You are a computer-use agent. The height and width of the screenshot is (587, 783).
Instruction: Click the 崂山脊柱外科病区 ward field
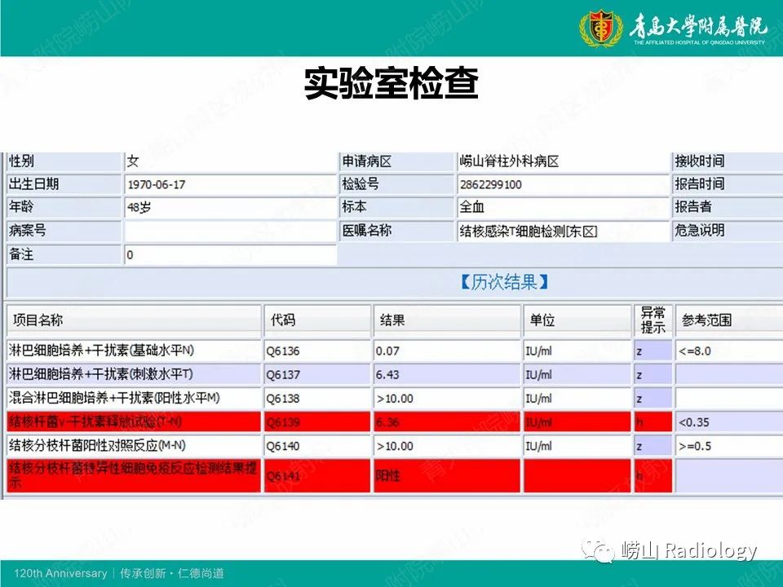coord(563,161)
